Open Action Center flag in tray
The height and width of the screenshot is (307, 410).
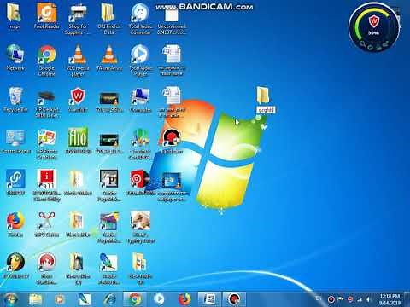coord(341,299)
